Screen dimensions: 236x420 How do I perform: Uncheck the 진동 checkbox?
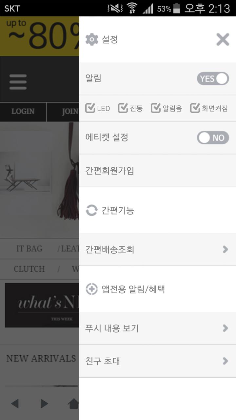[x=123, y=108]
